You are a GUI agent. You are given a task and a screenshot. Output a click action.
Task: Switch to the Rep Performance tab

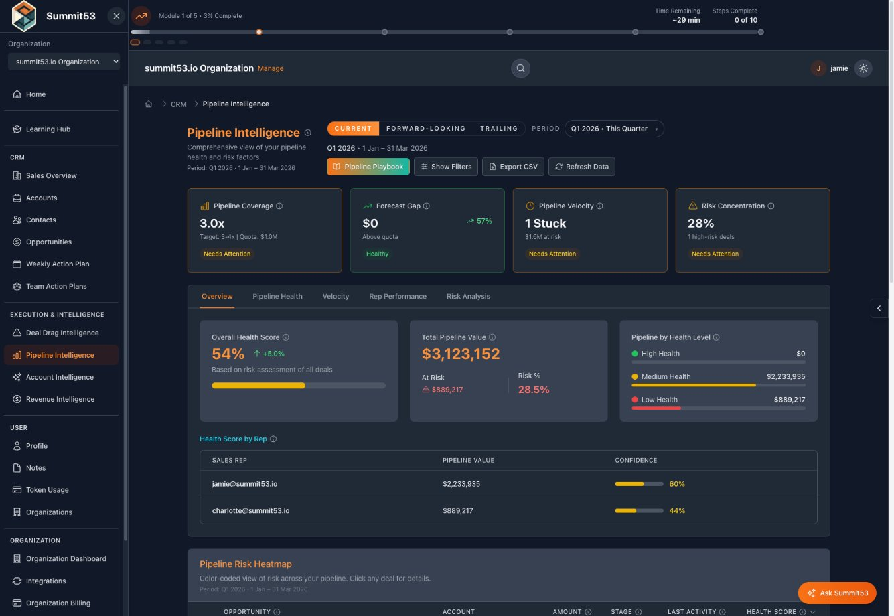click(x=397, y=296)
